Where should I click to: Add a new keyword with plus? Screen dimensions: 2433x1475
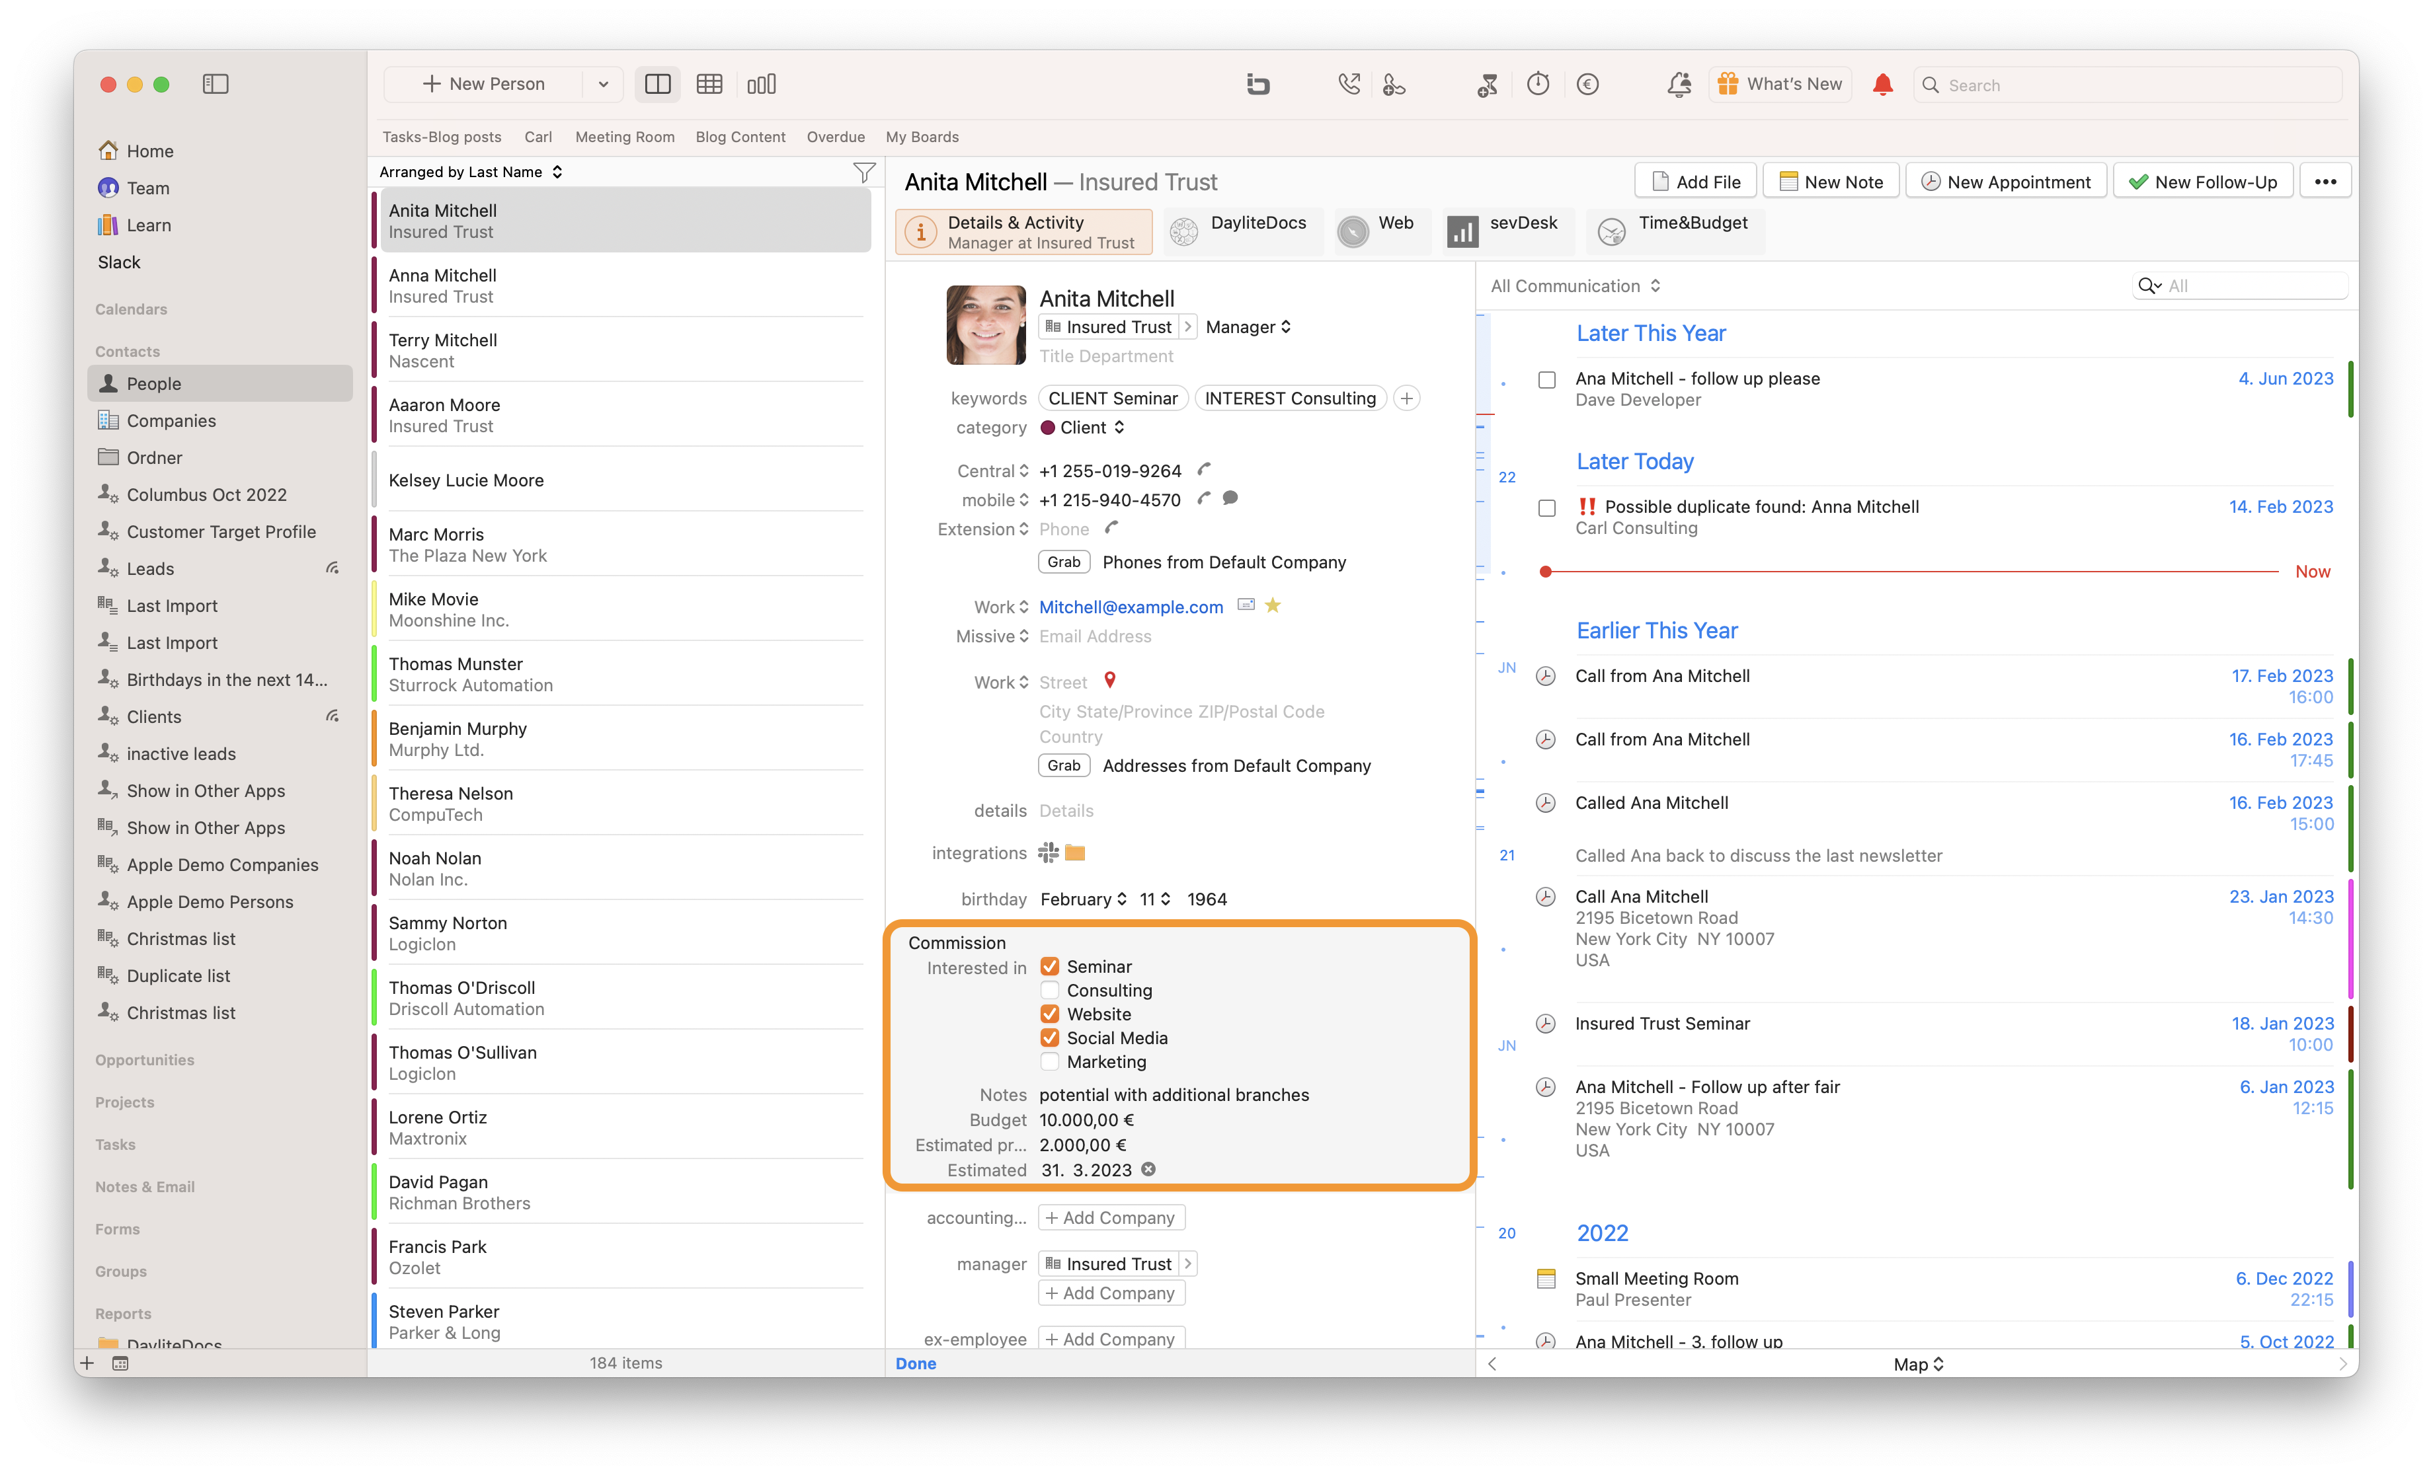point(1407,398)
